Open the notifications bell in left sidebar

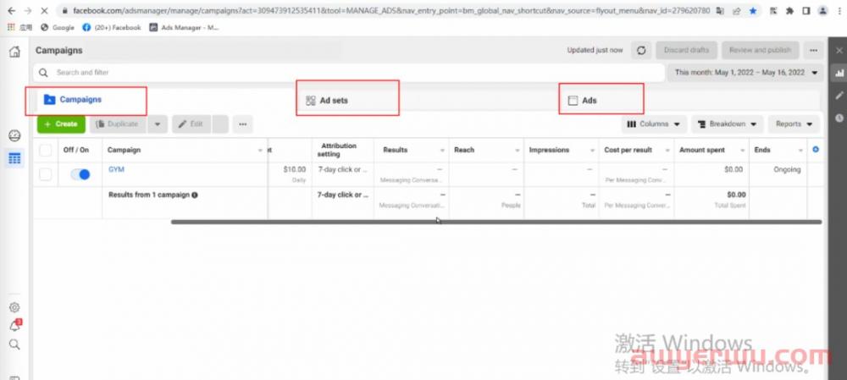14,326
